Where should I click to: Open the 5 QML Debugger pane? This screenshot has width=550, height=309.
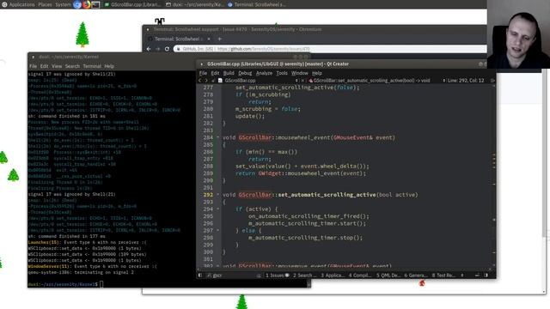388,276
